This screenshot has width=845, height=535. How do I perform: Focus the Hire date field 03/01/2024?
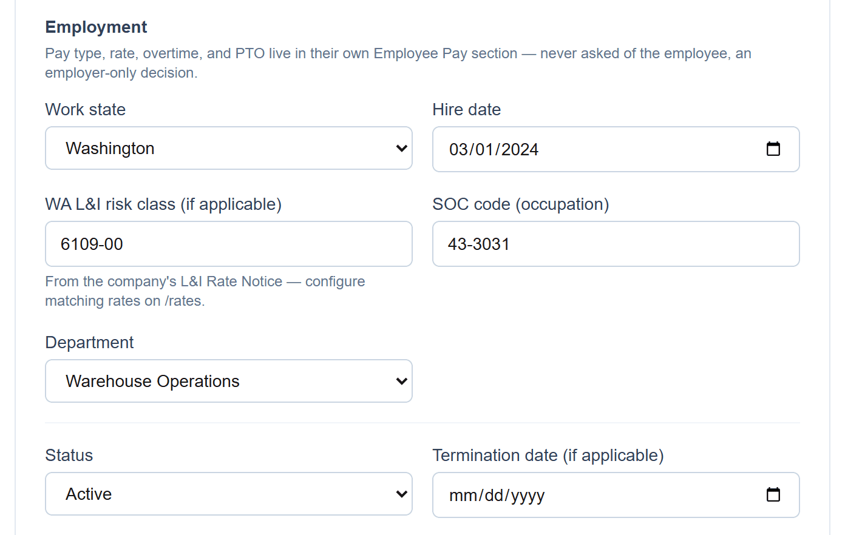[x=616, y=149]
